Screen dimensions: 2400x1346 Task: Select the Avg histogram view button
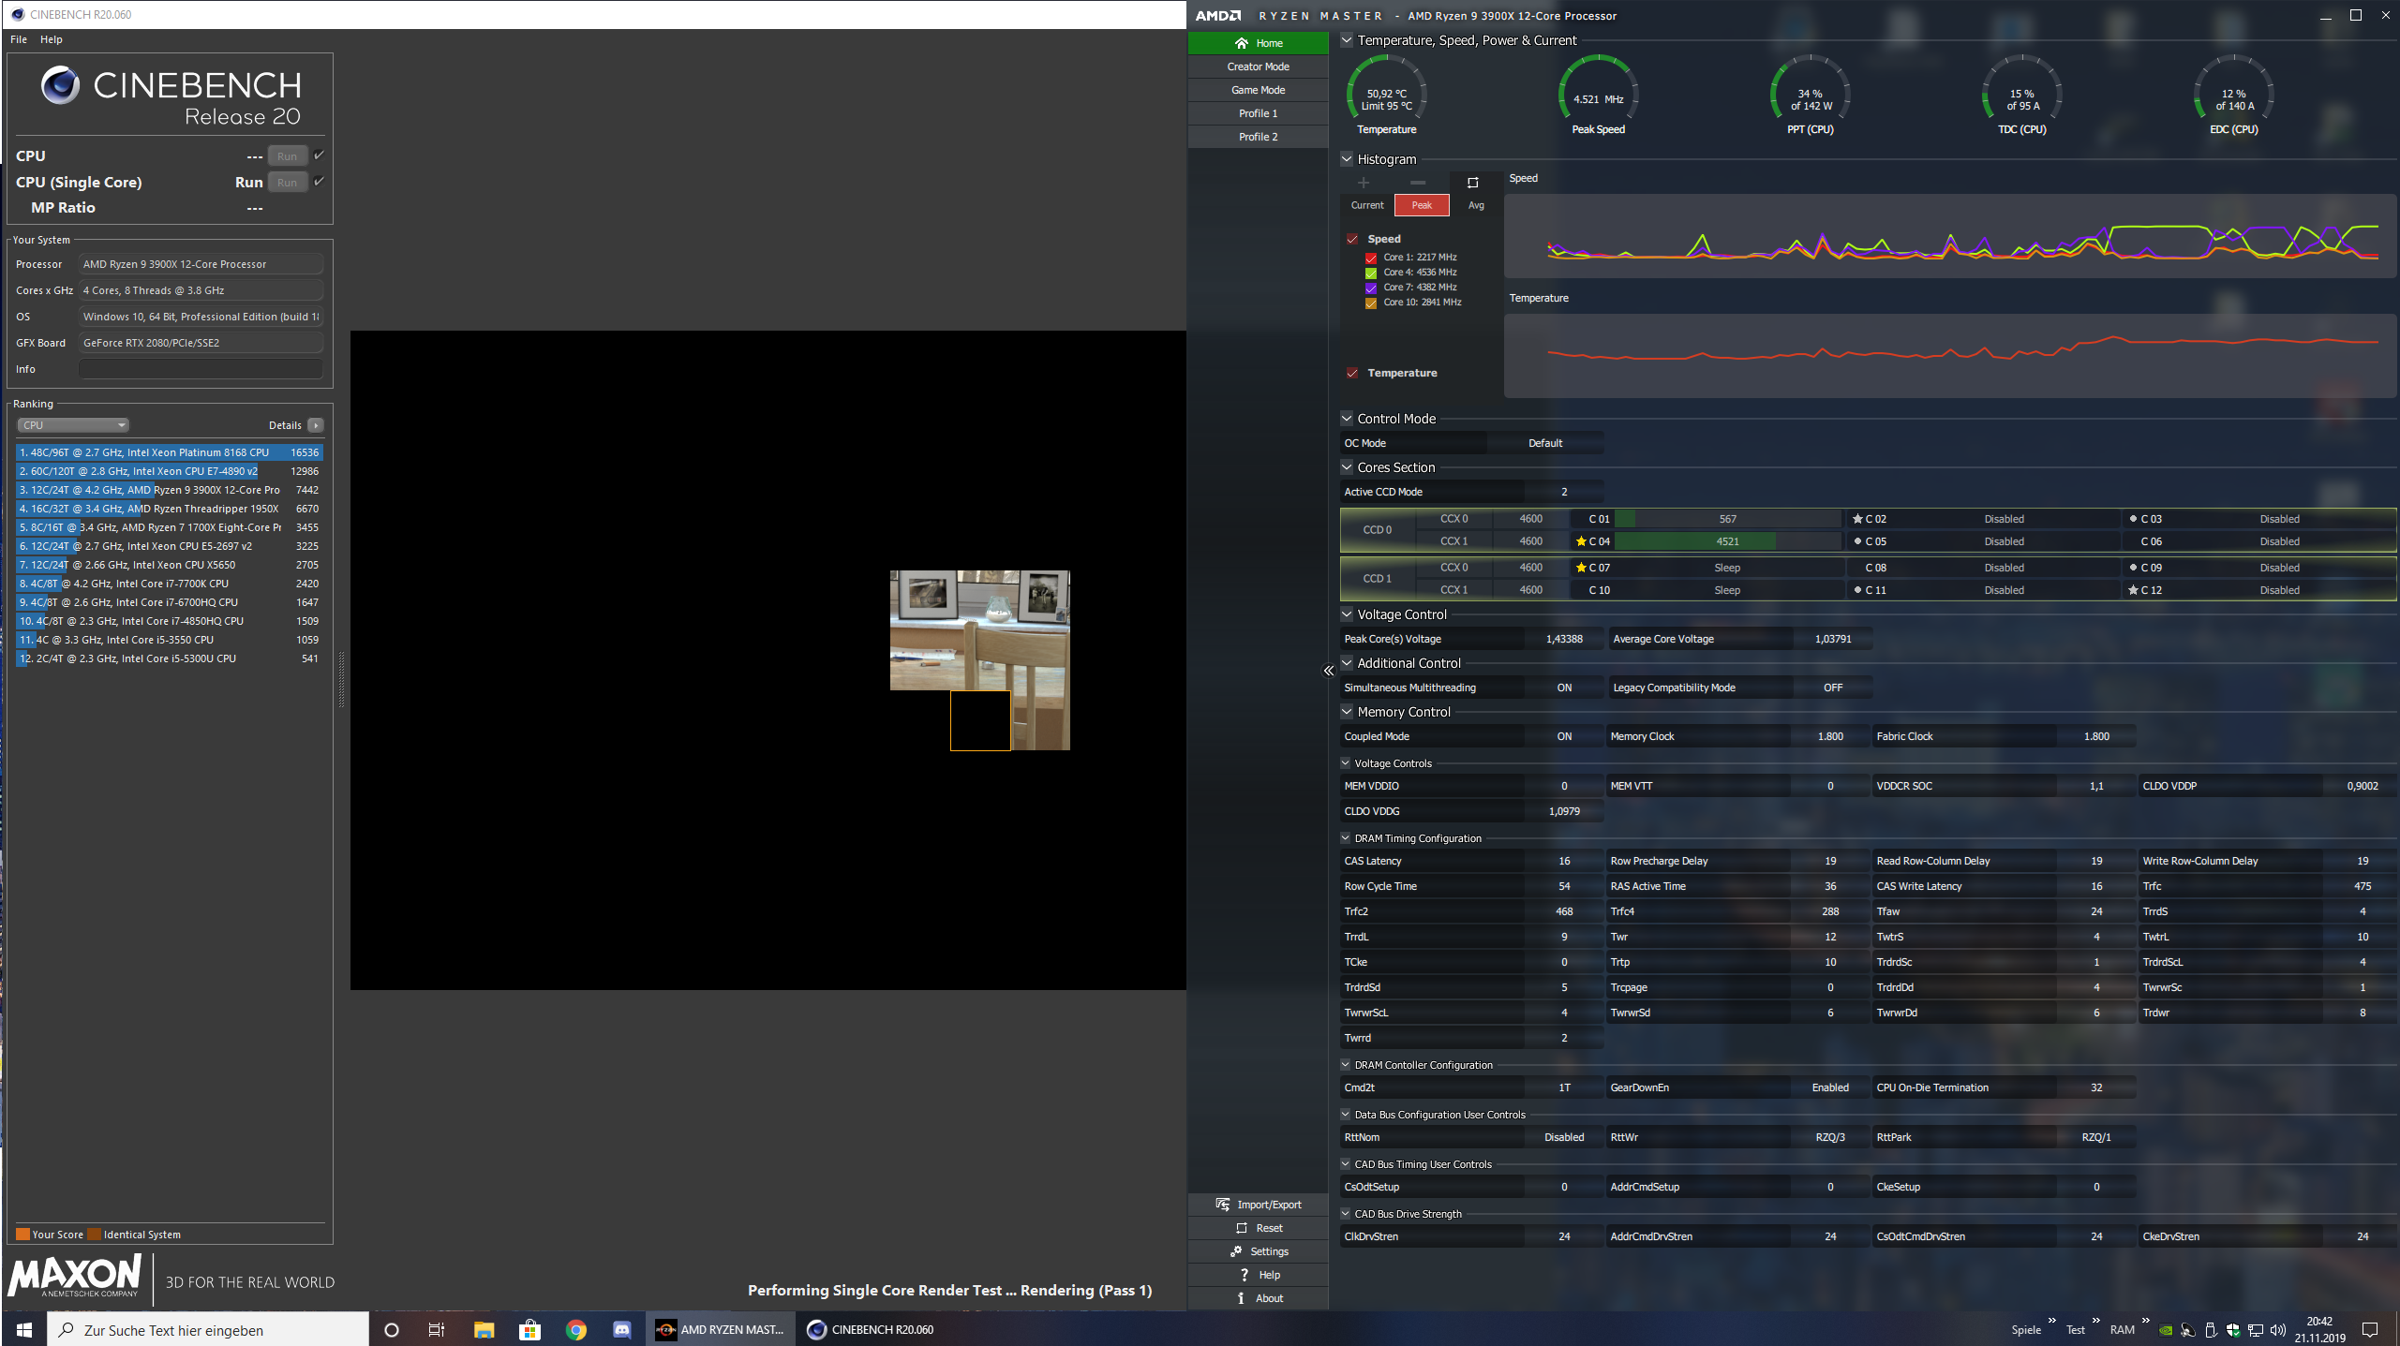[x=1476, y=205]
